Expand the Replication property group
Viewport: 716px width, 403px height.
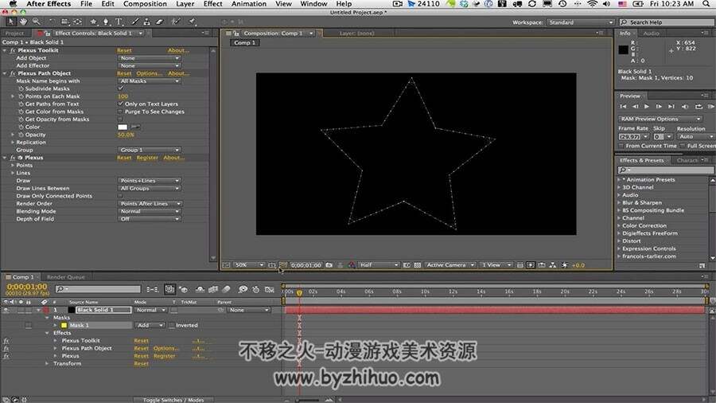13,142
